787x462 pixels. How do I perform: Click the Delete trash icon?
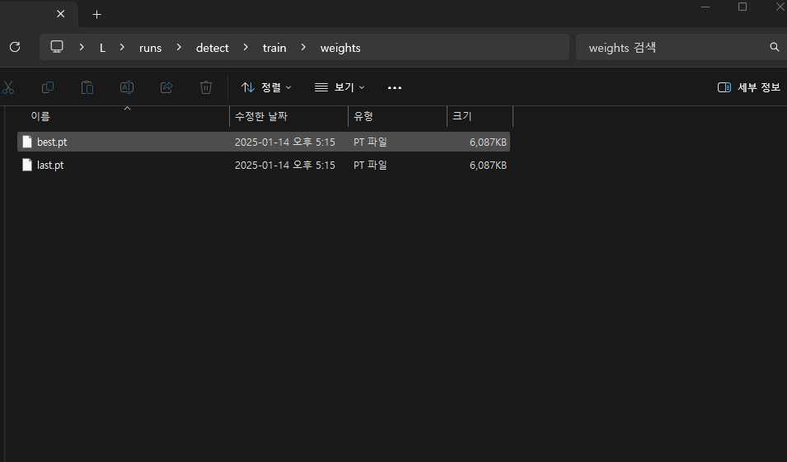pyautogui.click(x=206, y=87)
